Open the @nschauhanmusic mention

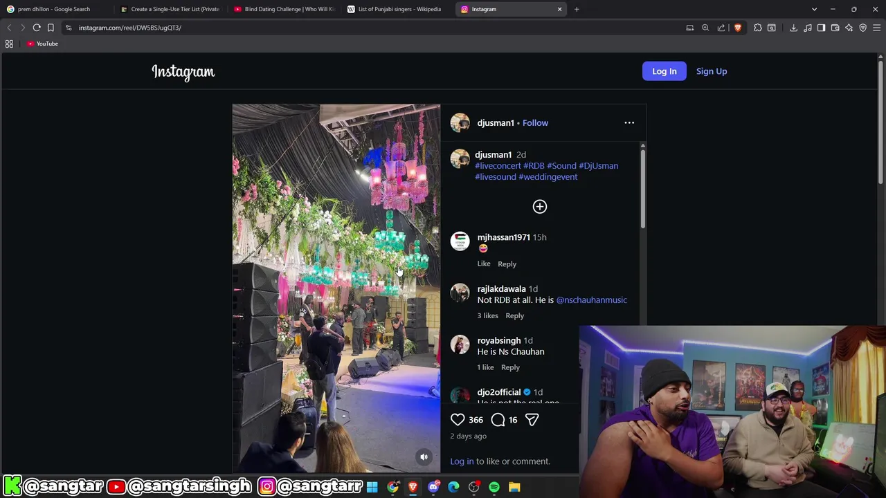click(592, 300)
